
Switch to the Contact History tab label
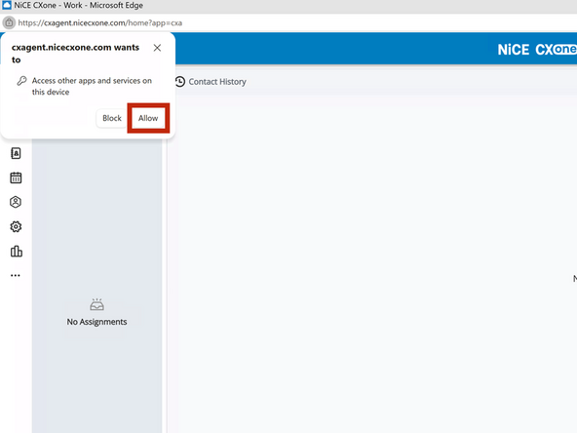tap(217, 82)
